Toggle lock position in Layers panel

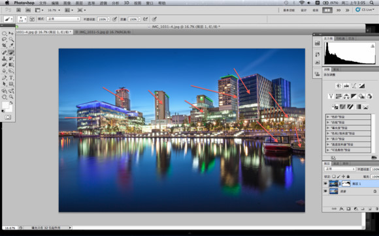click(344, 177)
